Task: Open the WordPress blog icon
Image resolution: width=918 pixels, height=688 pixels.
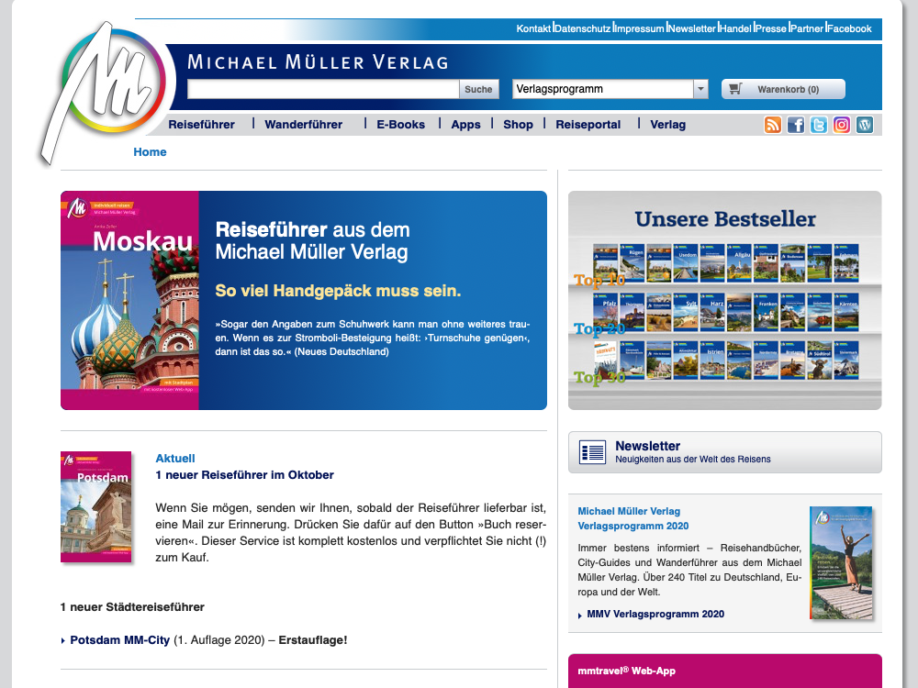Action: pos(865,125)
